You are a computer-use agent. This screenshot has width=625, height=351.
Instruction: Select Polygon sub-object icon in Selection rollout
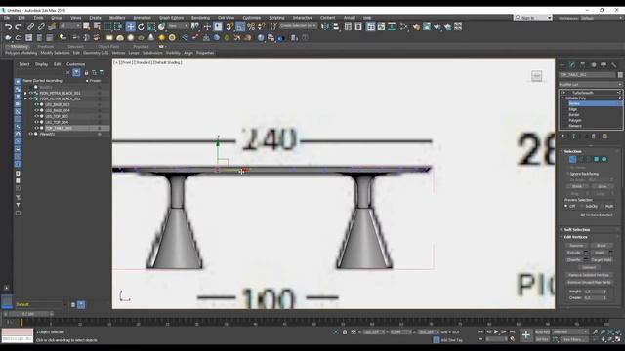click(x=597, y=159)
